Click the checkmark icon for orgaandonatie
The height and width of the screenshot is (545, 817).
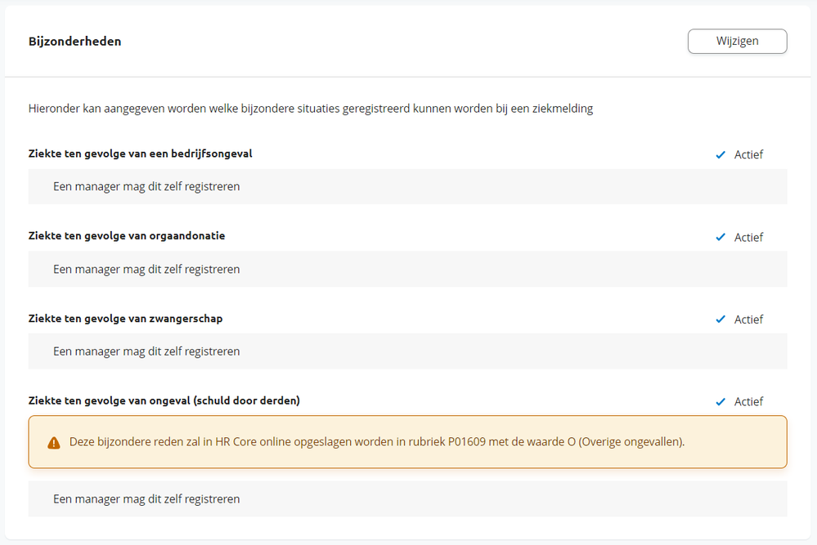(x=720, y=237)
